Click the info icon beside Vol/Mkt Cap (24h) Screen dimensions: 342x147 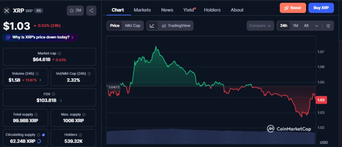click(x=89, y=74)
